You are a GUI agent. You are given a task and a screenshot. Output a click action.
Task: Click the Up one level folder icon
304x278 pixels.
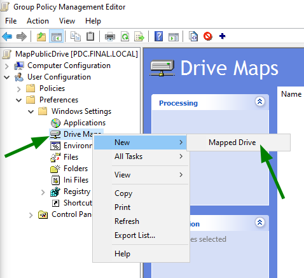click(x=41, y=36)
